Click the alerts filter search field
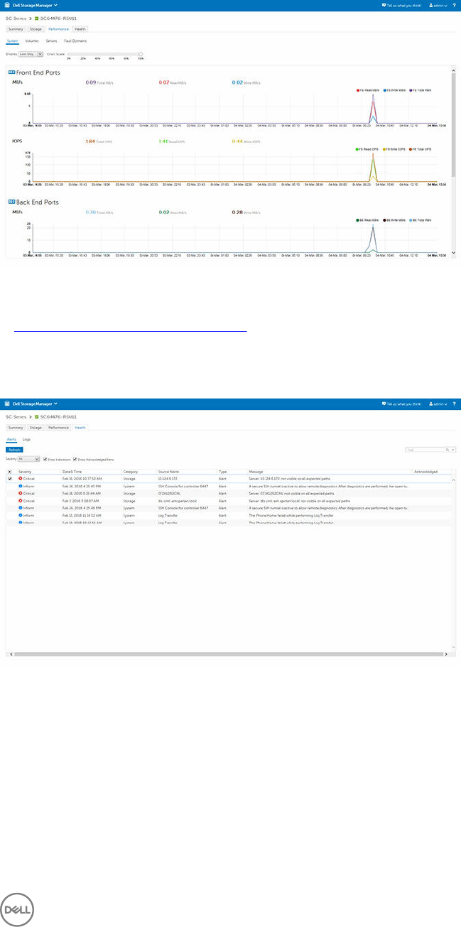 (424, 450)
